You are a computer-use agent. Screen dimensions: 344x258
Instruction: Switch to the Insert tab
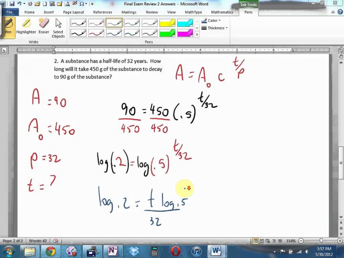49,12
